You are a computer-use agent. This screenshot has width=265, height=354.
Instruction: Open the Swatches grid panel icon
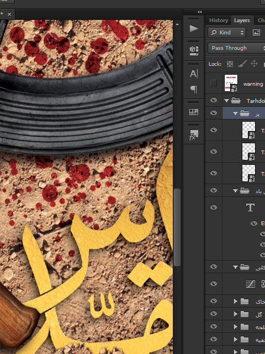point(194,112)
